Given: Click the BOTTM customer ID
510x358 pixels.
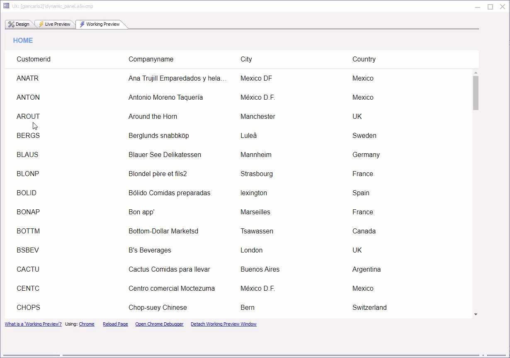Looking at the screenshot, I should (28, 231).
